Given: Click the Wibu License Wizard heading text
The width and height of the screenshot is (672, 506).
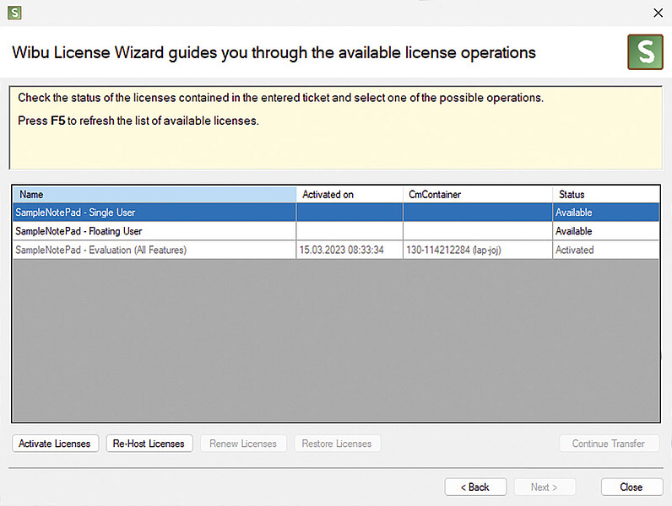Looking at the screenshot, I should tap(274, 52).
